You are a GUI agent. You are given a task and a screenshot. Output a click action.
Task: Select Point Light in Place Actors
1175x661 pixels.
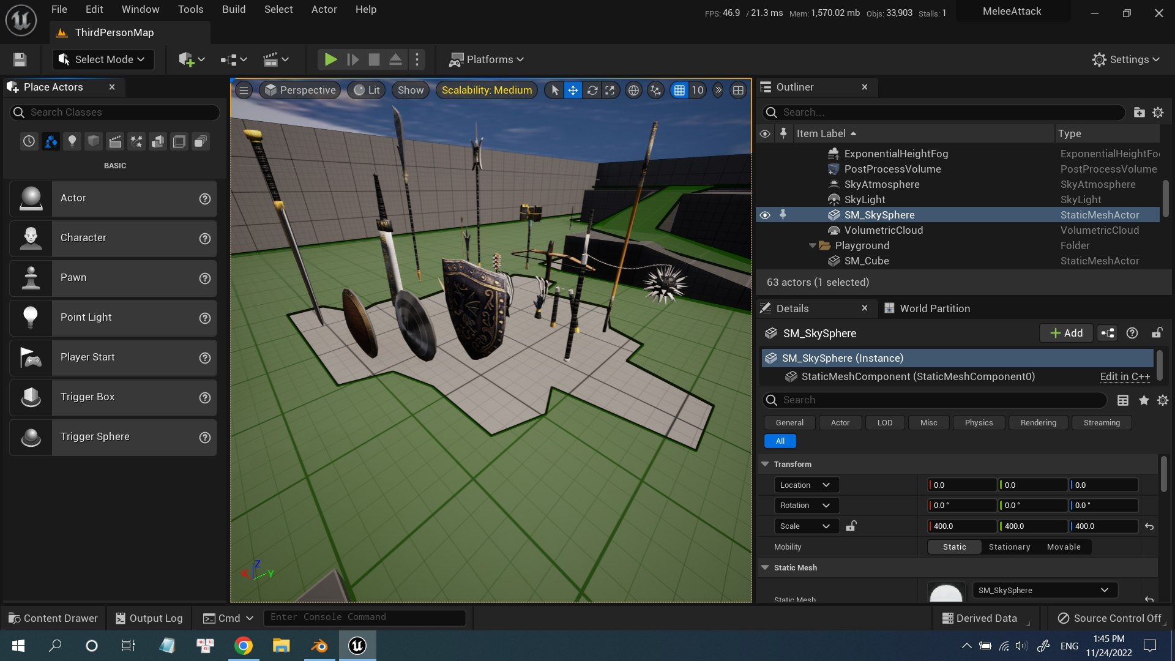click(x=113, y=318)
